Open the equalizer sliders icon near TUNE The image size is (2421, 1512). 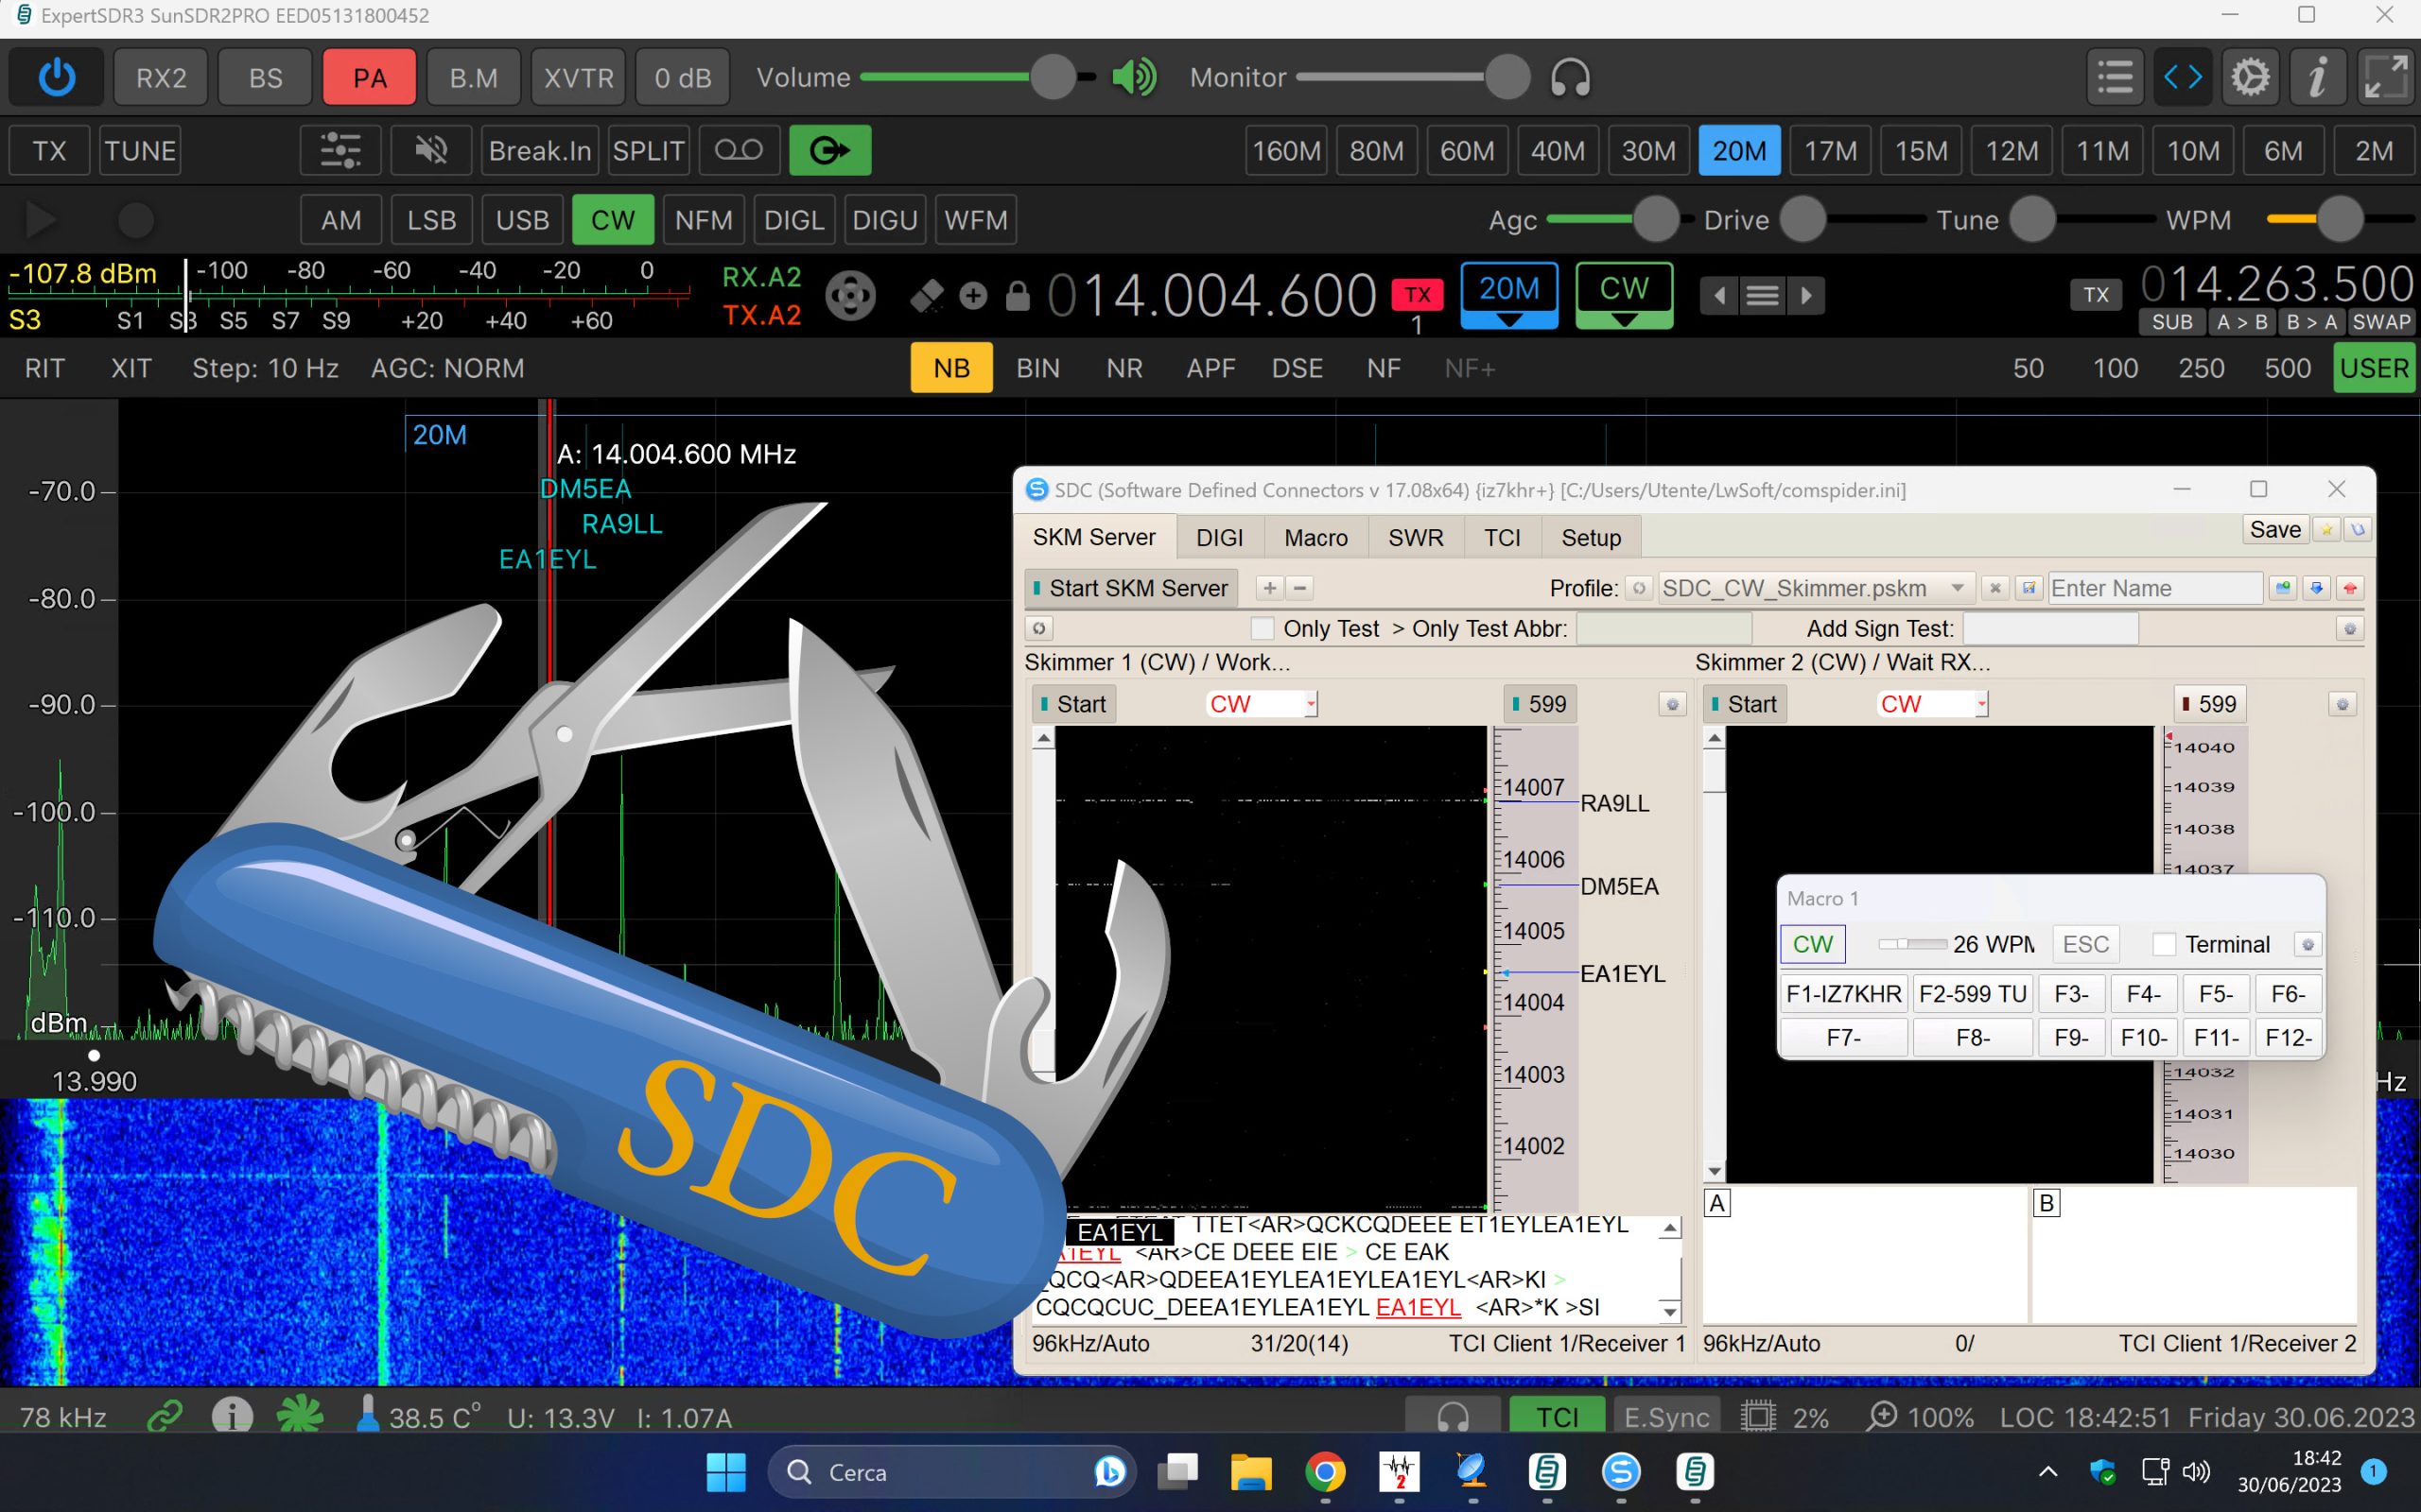coord(340,150)
